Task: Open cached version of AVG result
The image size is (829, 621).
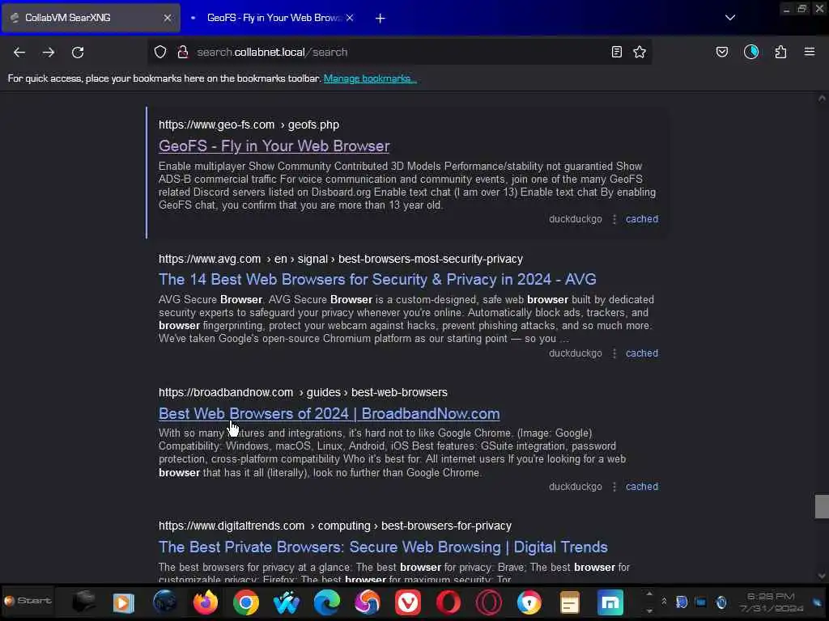Action: tap(642, 353)
